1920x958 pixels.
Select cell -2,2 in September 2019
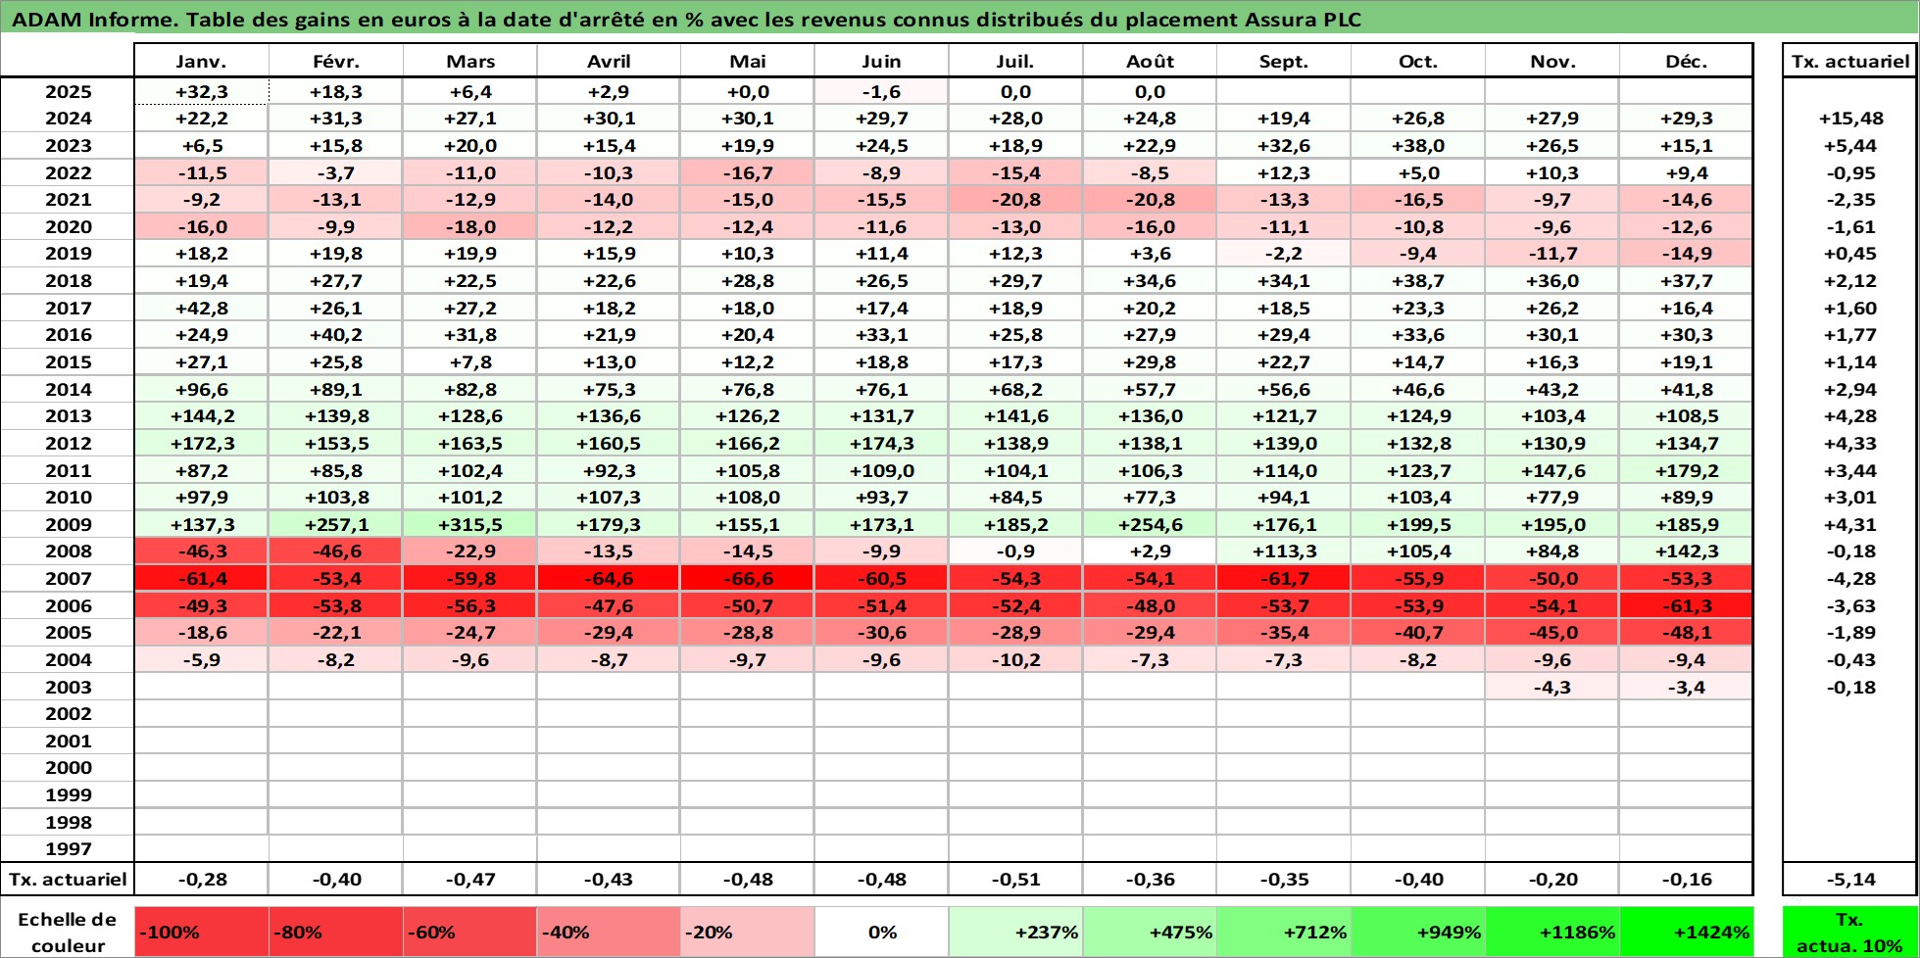(x=1284, y=253)
